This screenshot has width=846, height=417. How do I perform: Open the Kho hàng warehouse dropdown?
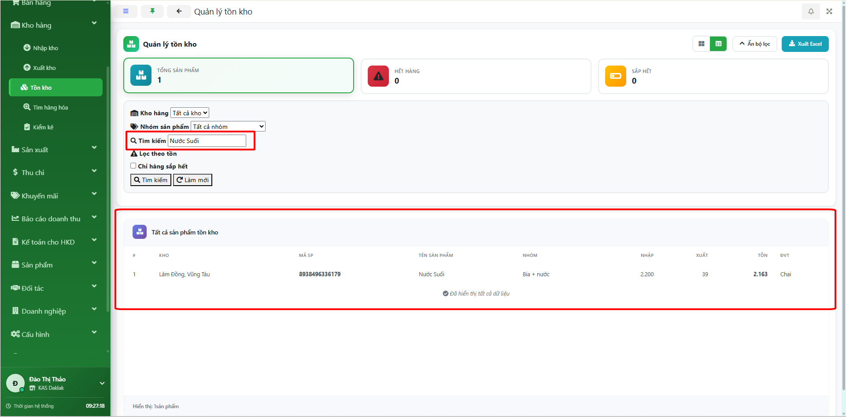(x=190, y=113)
